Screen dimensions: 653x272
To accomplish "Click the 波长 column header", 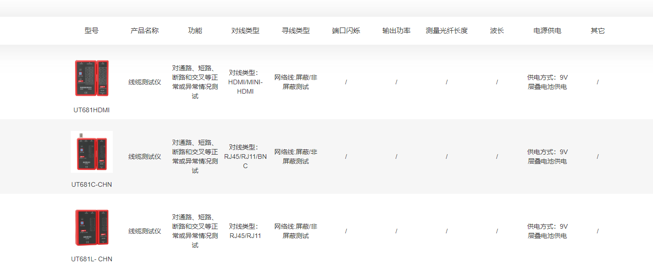I will click(x=497, y=31).
